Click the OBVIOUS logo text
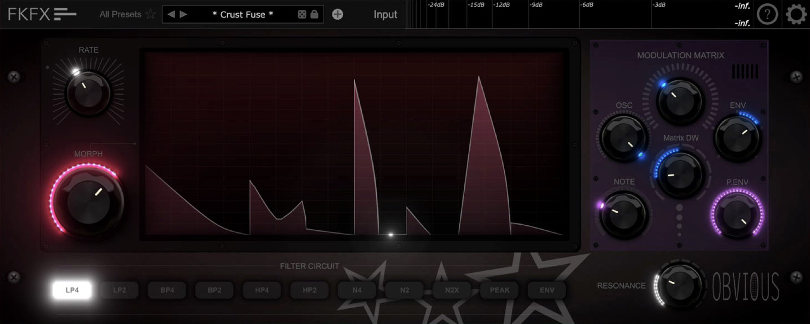Image resolution: width=810 pixels, height=324 pixels. (746, 286)
